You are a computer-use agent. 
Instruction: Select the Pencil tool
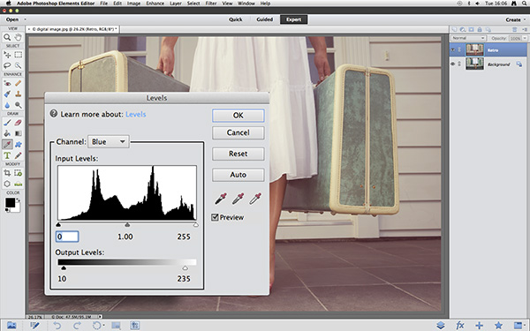[19, 155]
